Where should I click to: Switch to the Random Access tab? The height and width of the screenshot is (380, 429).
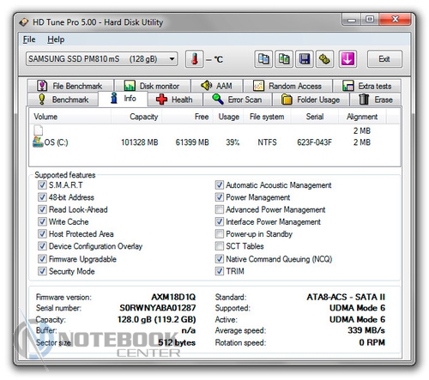[287, 86]
